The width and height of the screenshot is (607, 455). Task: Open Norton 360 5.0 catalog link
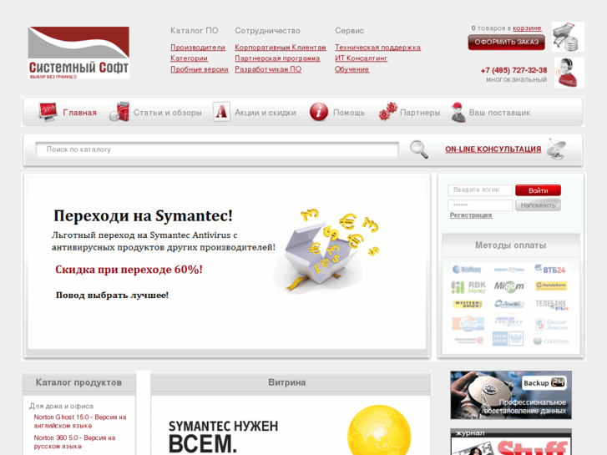(x=74, y=442)
